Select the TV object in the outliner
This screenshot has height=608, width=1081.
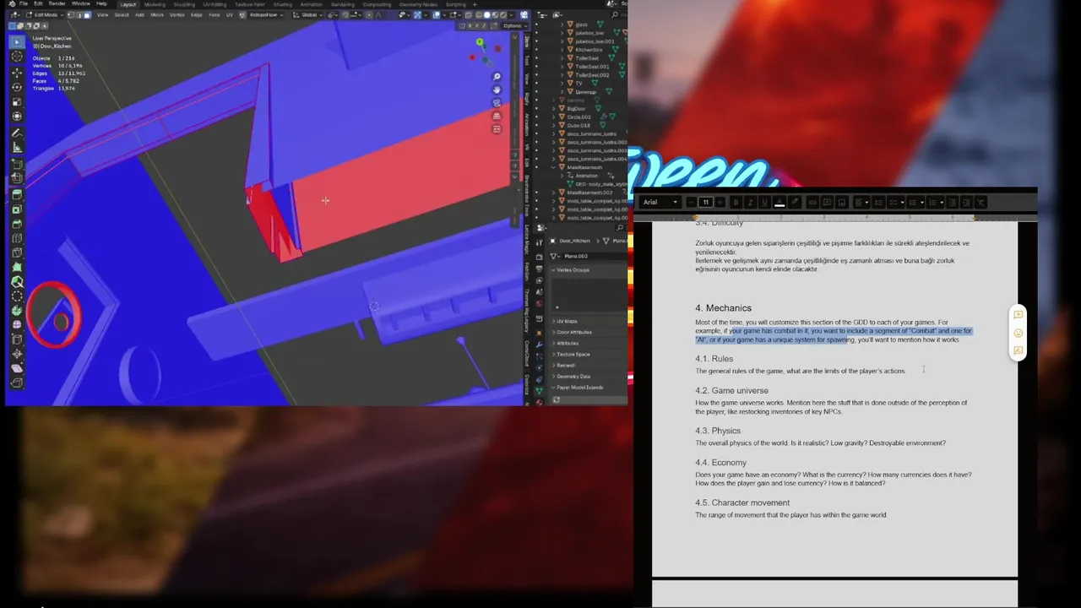click(x=579, y=84)
